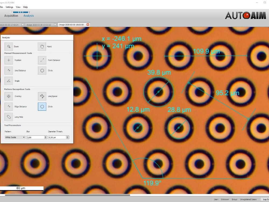The width and height of the screenshot is (269, 202).
Task: Click the User: Unknown status text
Action: tap(221, 199)
